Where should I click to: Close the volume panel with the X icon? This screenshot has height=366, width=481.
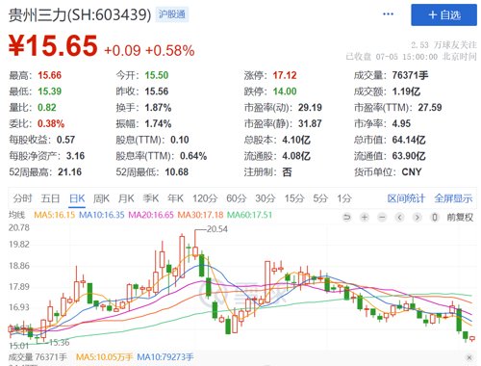click(x=469, y=357)
